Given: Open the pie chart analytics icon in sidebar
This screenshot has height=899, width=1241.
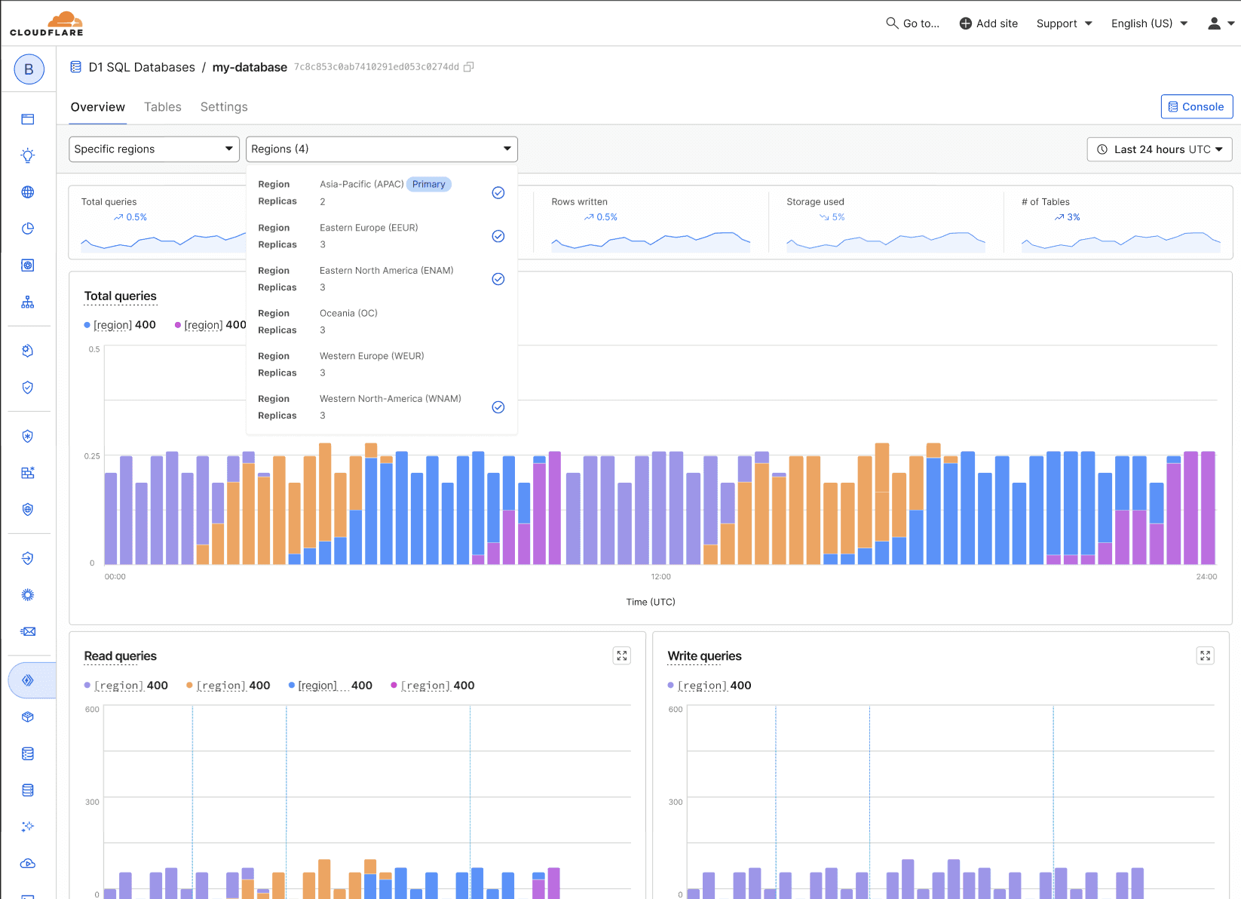Looking at the screenshot, I should [28, 229].
